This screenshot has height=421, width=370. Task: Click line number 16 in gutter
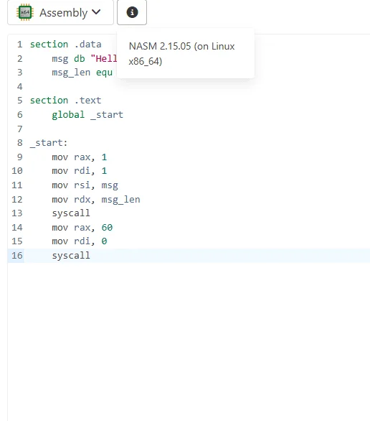(x=17, y=255)
